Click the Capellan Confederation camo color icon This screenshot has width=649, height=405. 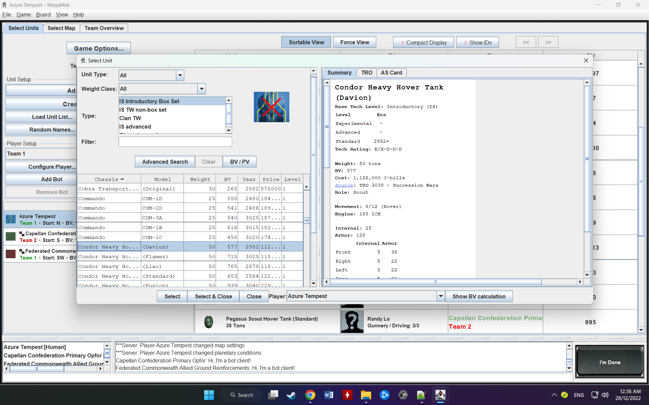tap(11, 237)
